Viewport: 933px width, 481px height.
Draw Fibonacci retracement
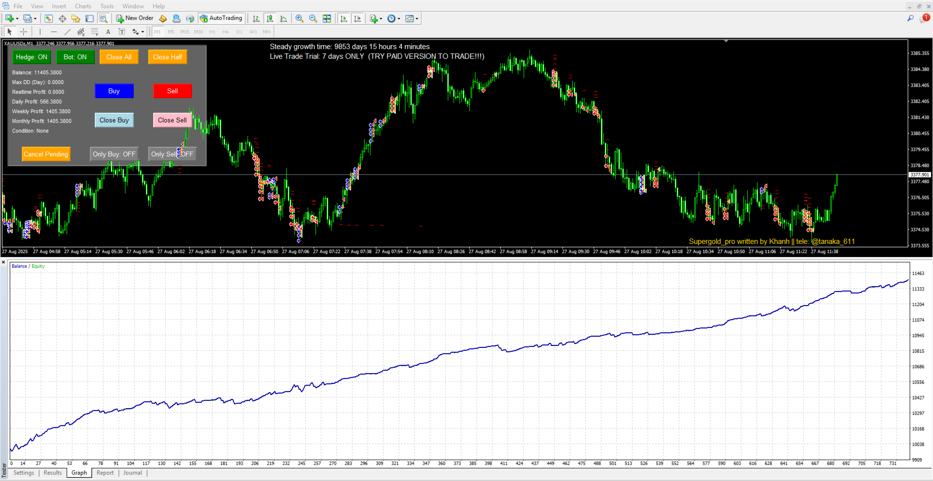[x=94, y=32]
